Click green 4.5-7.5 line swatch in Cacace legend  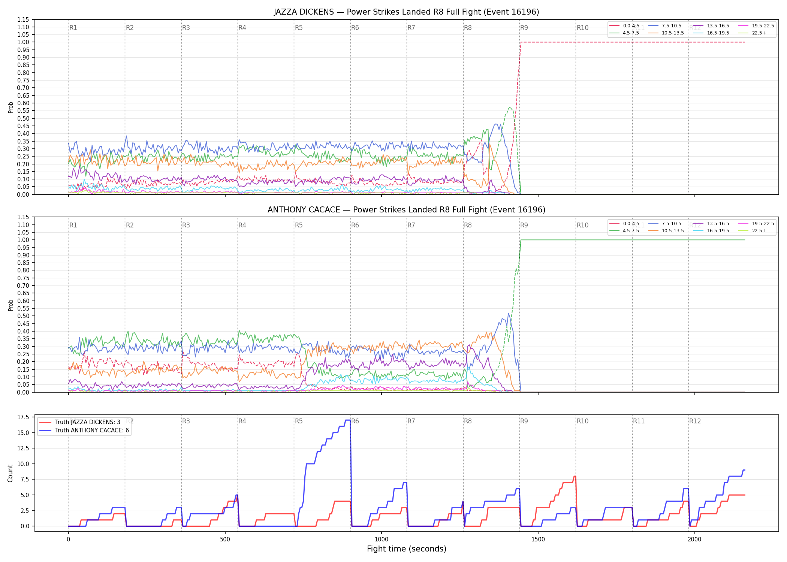coord(614,231)
